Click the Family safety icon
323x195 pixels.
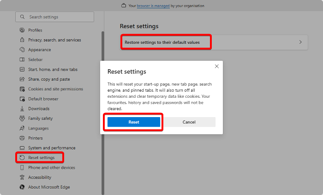22,118
